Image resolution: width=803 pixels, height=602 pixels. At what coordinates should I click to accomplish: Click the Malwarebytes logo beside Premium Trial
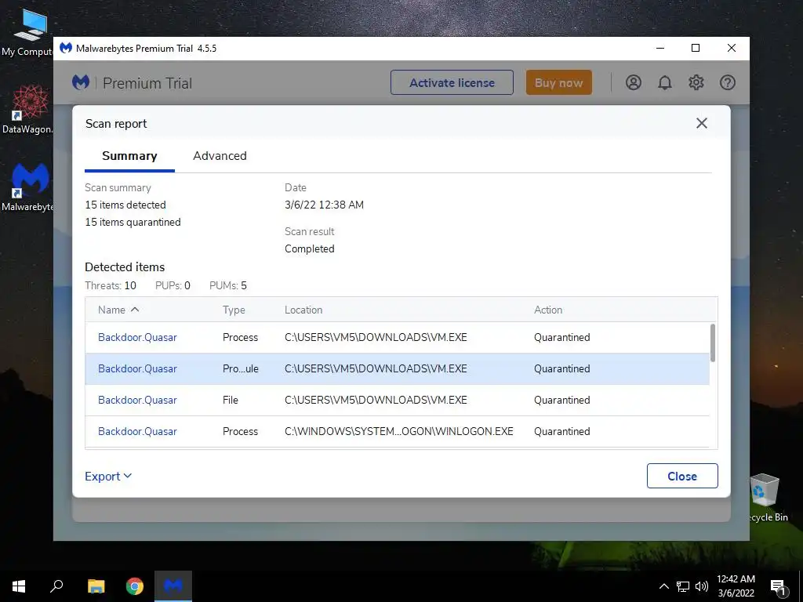tap(81, 82)
